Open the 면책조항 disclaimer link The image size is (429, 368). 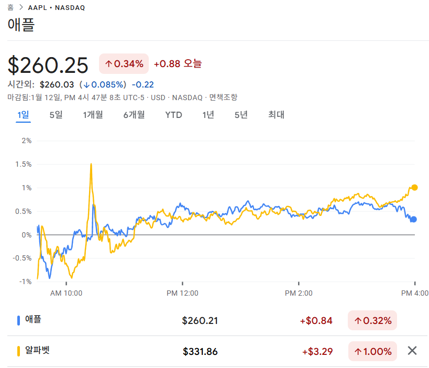tap(223, 97)
